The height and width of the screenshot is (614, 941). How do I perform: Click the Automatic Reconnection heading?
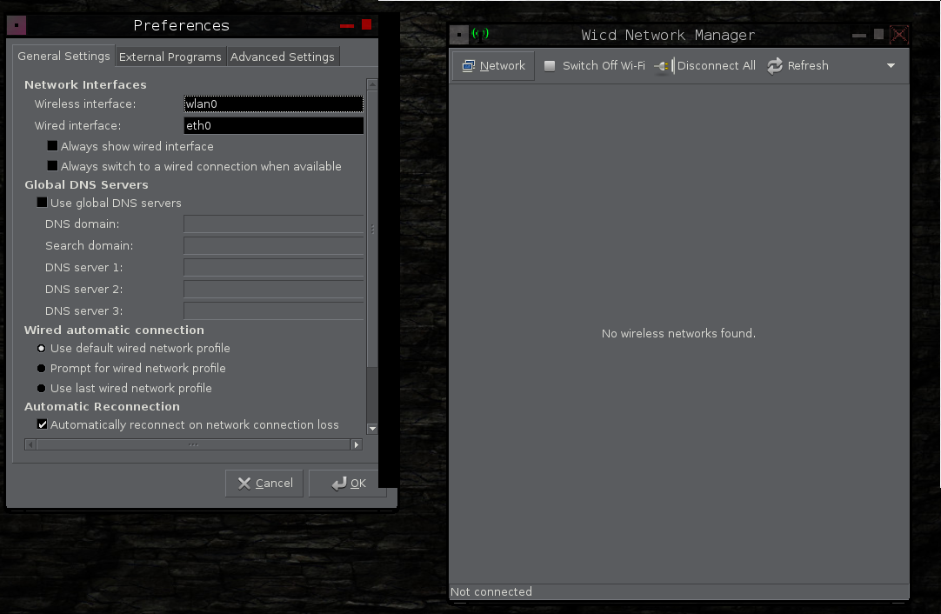(102, 406)
